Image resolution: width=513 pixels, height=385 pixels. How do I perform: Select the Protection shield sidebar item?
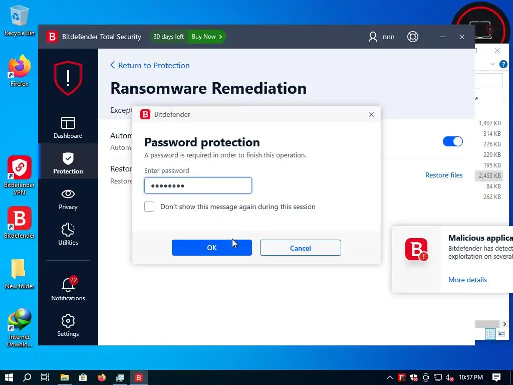(x=68, y=163)
